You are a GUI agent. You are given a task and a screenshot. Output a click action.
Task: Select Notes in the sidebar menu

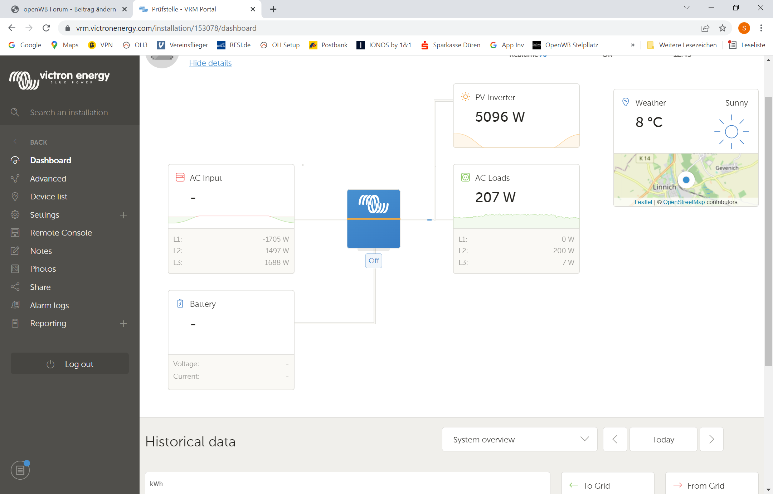(x=41, y=251)
